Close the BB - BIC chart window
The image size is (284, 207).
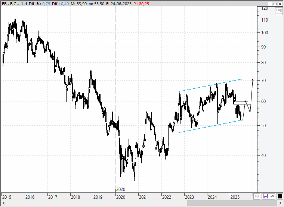[x=280, y=4]
